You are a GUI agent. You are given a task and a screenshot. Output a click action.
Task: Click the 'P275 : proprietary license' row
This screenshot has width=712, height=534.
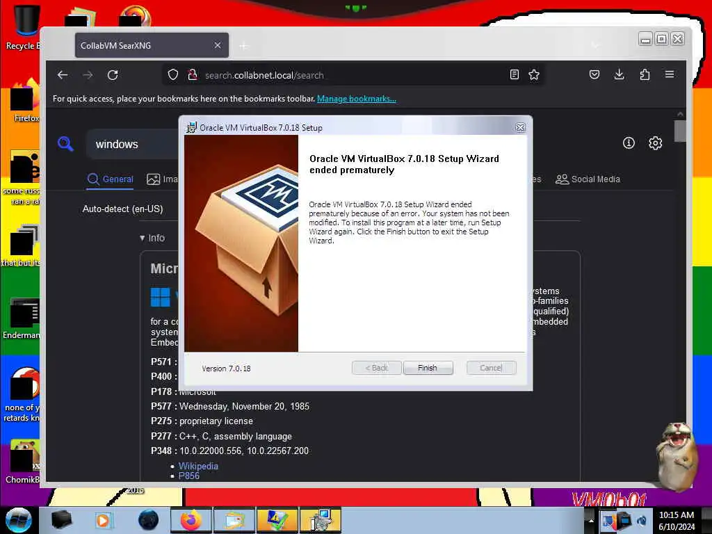click(x=202, y=421)
